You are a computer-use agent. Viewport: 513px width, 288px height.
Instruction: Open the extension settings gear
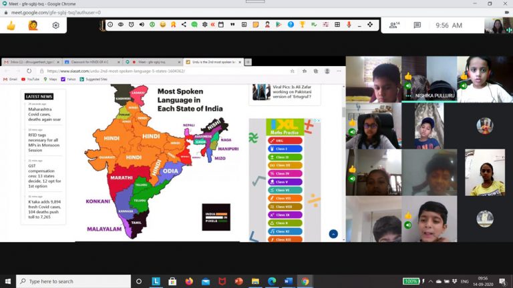55,25
